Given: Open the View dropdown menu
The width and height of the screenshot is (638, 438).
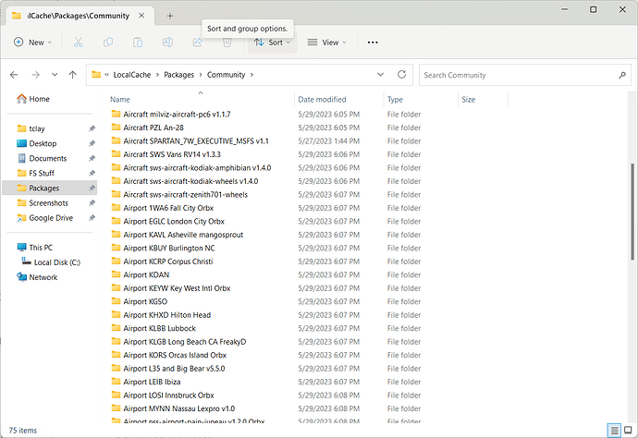Looking at the screenshot, I should click(x=326, y=43).
